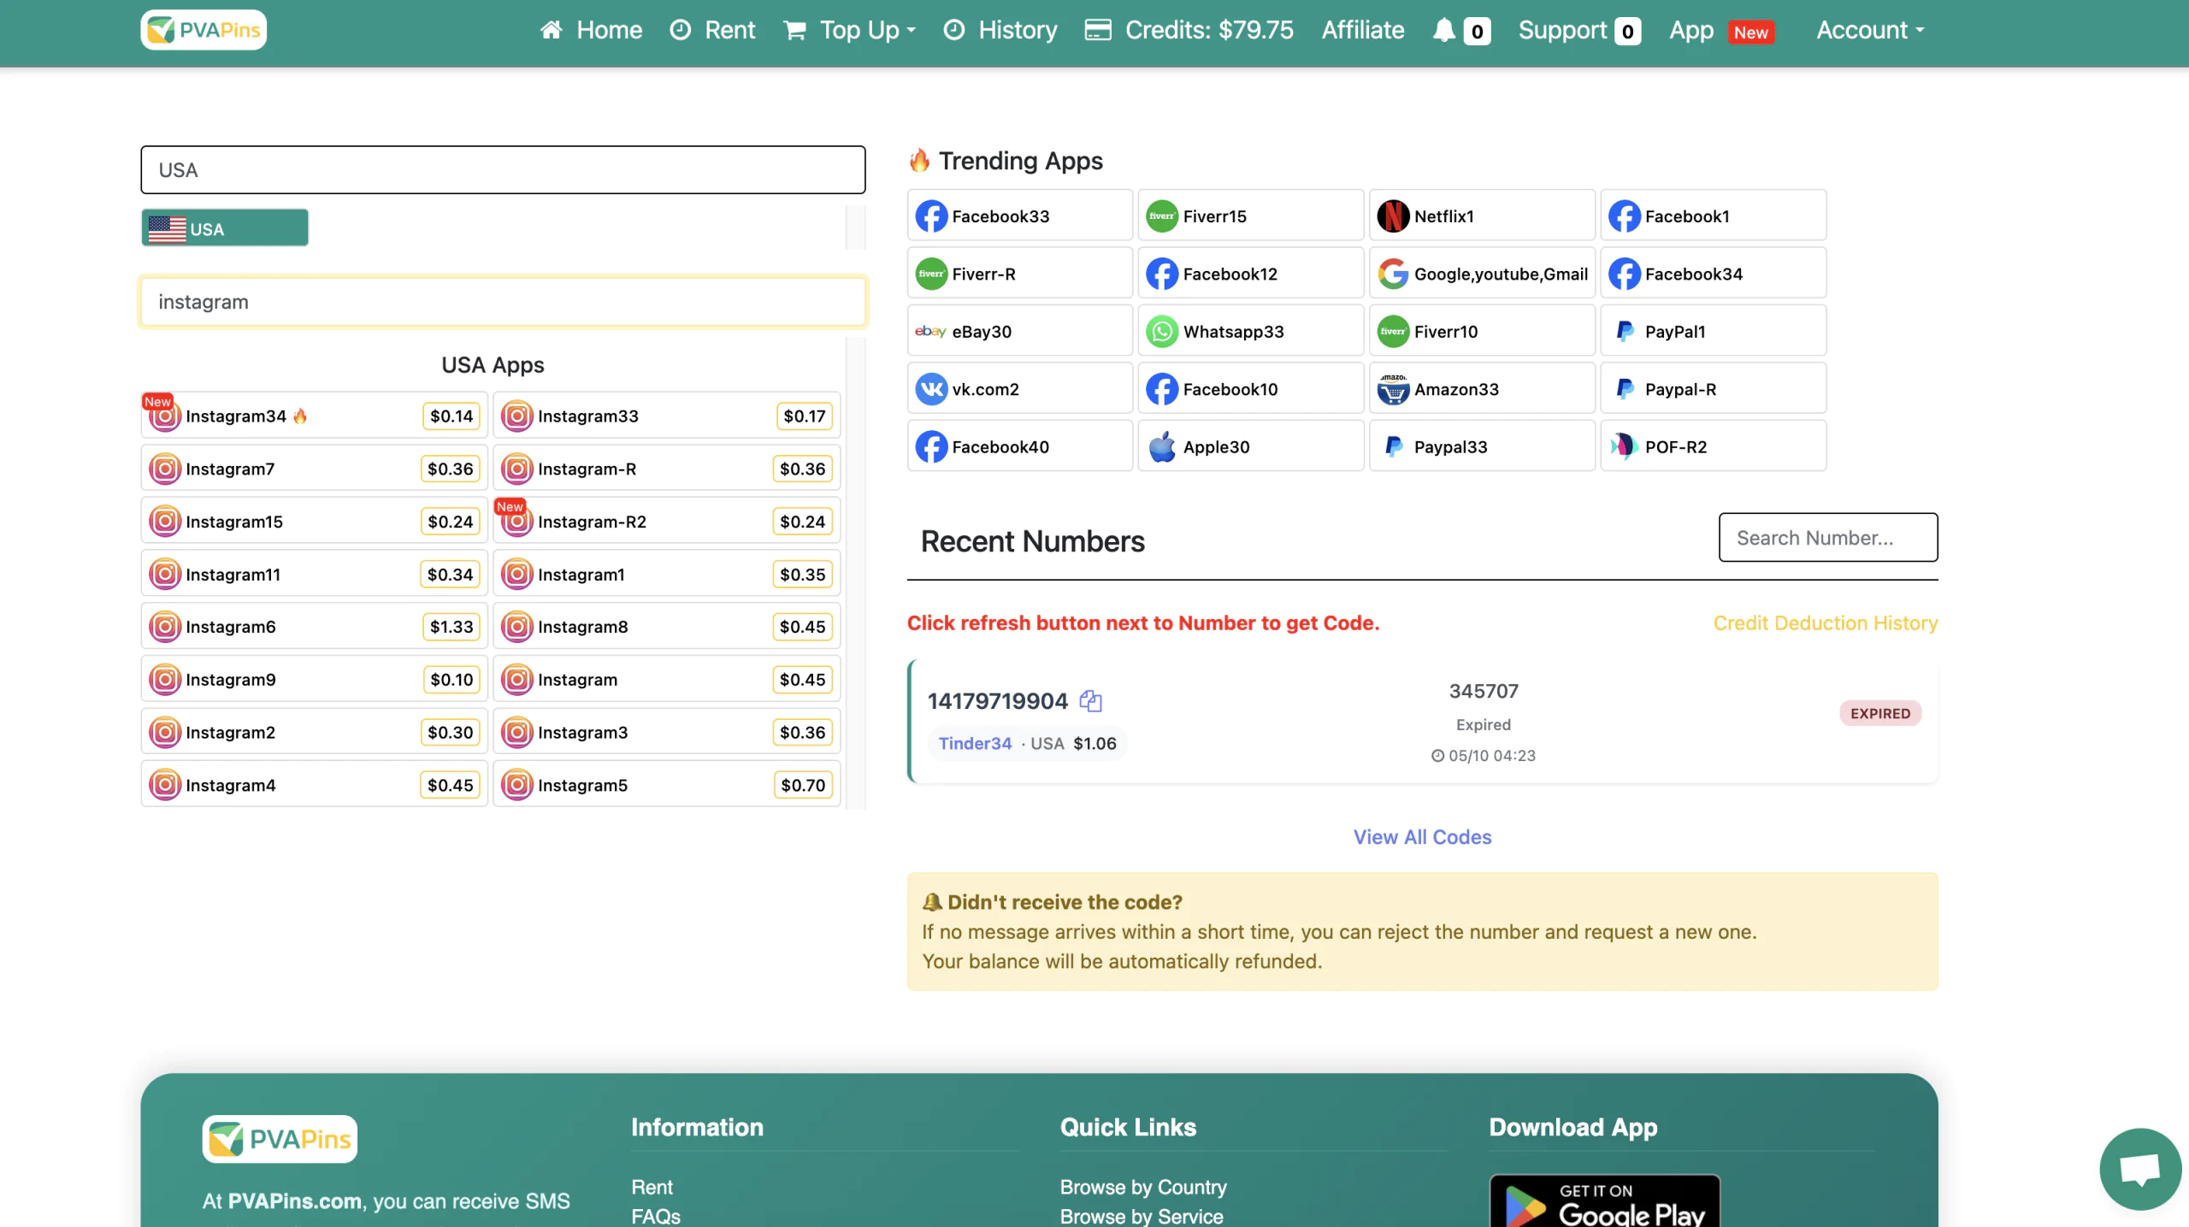Open the Affiliate page
Screen dimensions: 2189x1227
(1362, 31)
